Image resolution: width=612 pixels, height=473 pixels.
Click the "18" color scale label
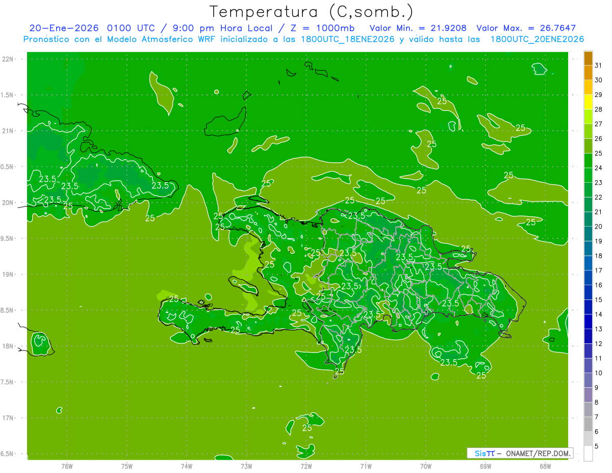599,256
